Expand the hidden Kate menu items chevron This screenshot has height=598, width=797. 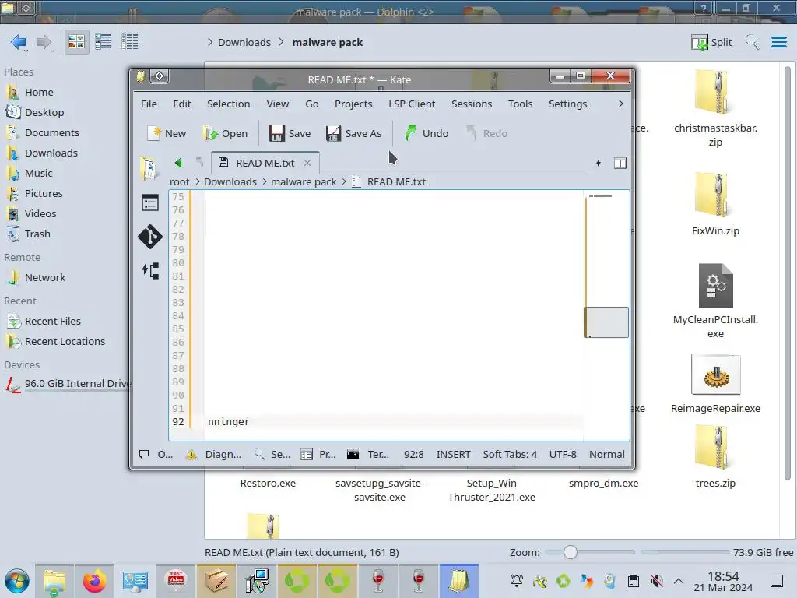pyautogui.click(x=620, y=104)
